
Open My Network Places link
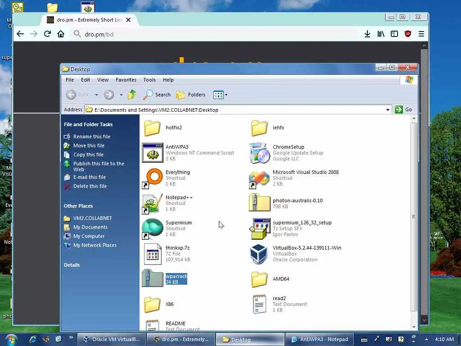pyautogui.click(x=95, y=245)
